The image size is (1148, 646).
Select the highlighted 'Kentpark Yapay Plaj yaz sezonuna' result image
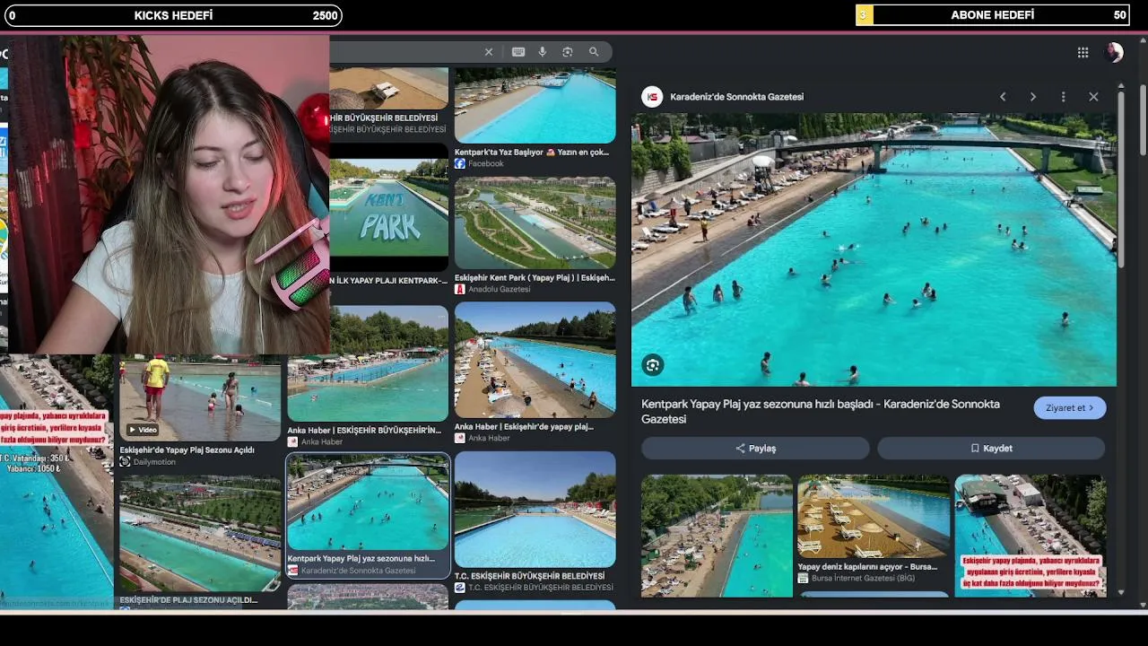click(368, 502)
